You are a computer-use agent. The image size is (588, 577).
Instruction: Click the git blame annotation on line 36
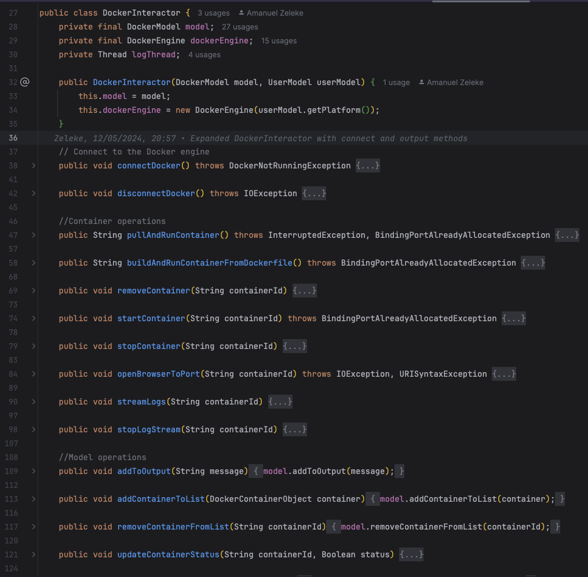261,138
